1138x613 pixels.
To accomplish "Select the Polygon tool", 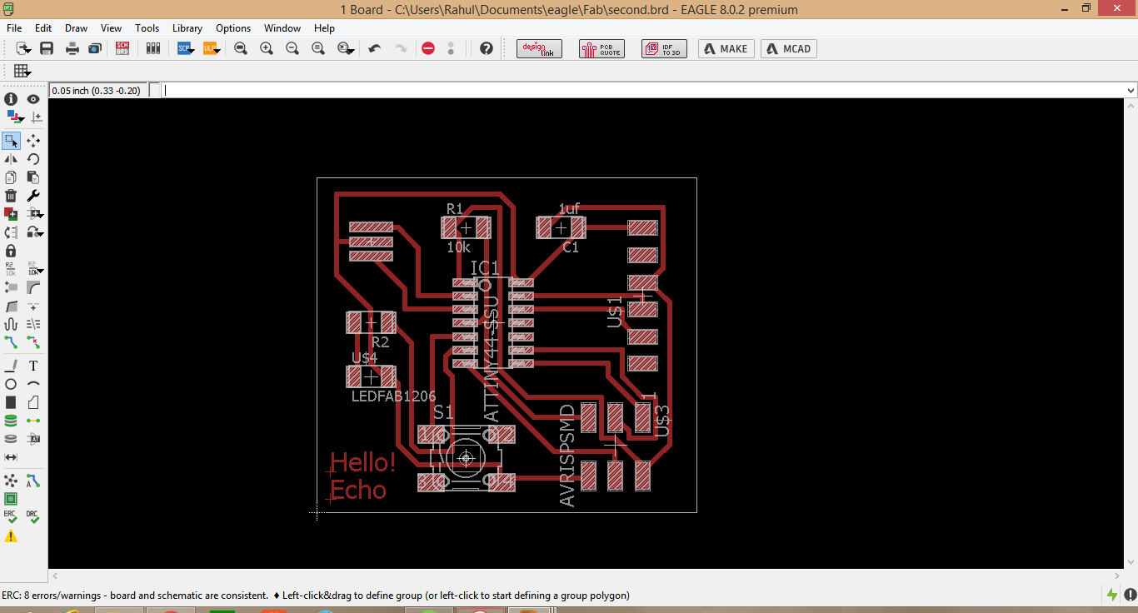I will coord(33,402).
